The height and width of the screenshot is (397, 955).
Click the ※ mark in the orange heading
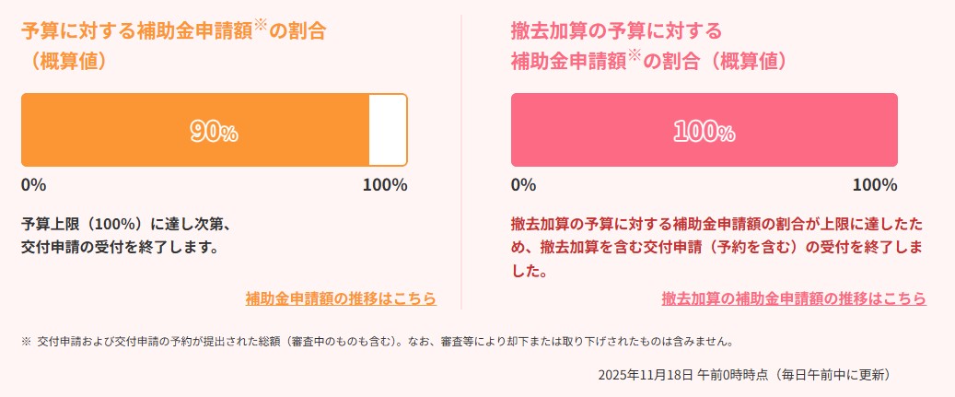point(260,26)
